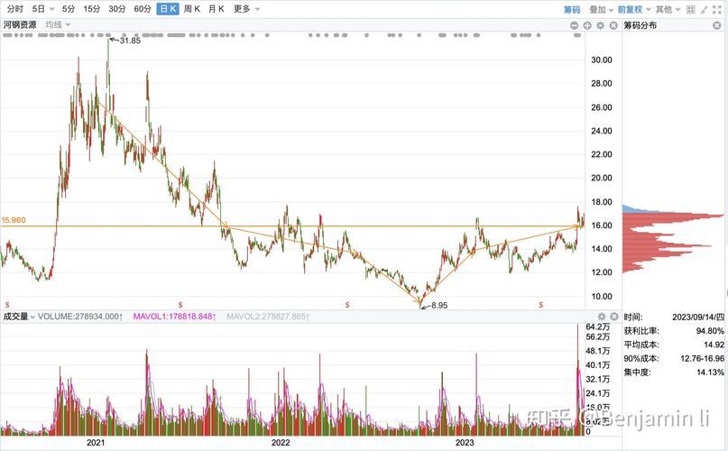The height and width of the screenshot is (451, 728).
Task: Click the date 2023/09/14/四
Action: [x=698, y=318]
